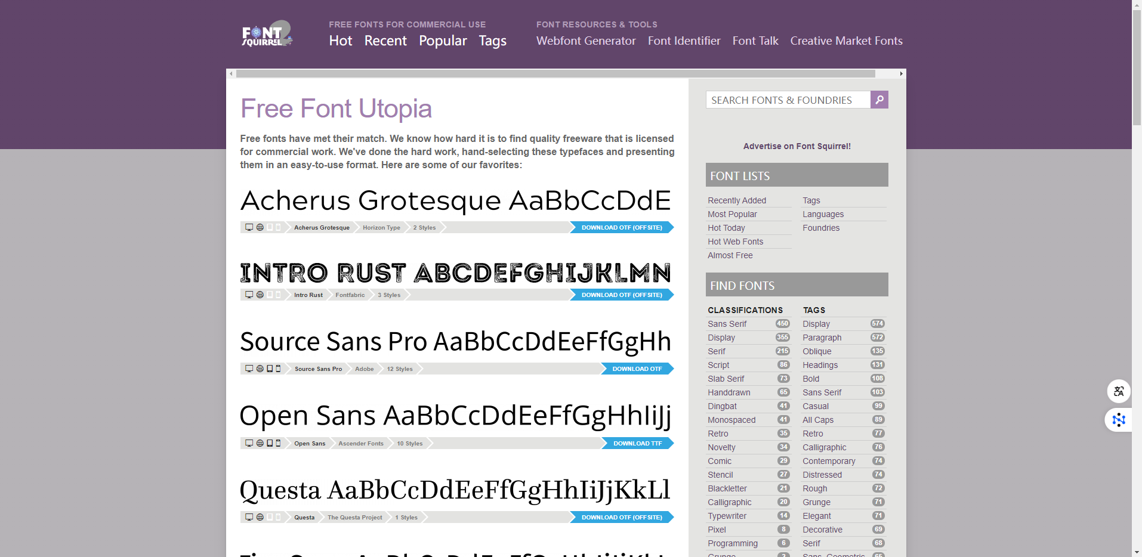Click the Fontfabric foundry label
This screenshot has width=1142, height=557.
point(350,295)
